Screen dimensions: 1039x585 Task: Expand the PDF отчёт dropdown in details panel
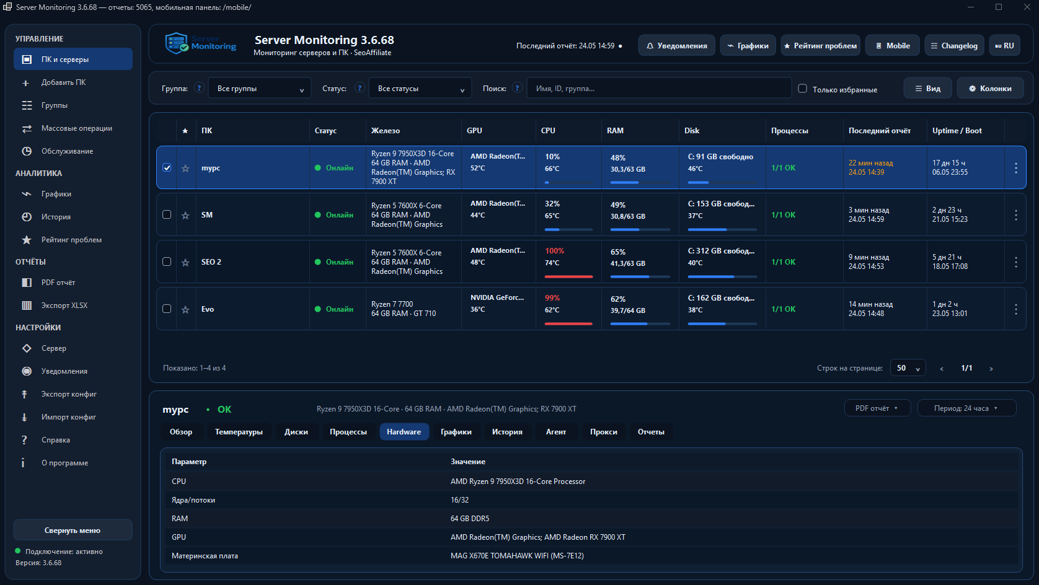pyautogui.click(x=877, y=408)
